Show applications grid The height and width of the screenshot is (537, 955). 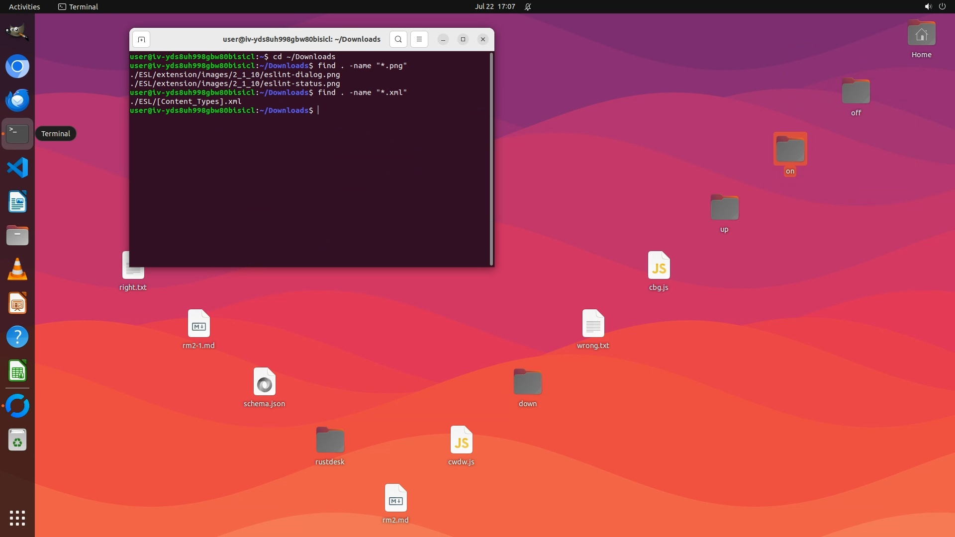tap(17, 518)
